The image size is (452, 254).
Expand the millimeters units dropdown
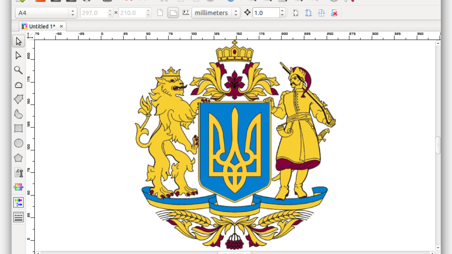pyautogui.click(x=215, y=13)
